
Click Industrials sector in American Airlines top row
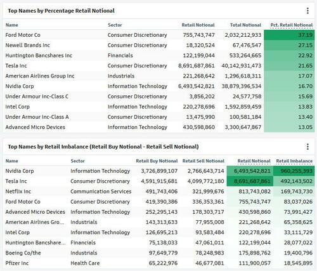coord(121,76)
